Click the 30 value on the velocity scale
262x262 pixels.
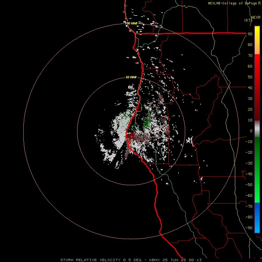pyautogui.click(x=250, y=99)
